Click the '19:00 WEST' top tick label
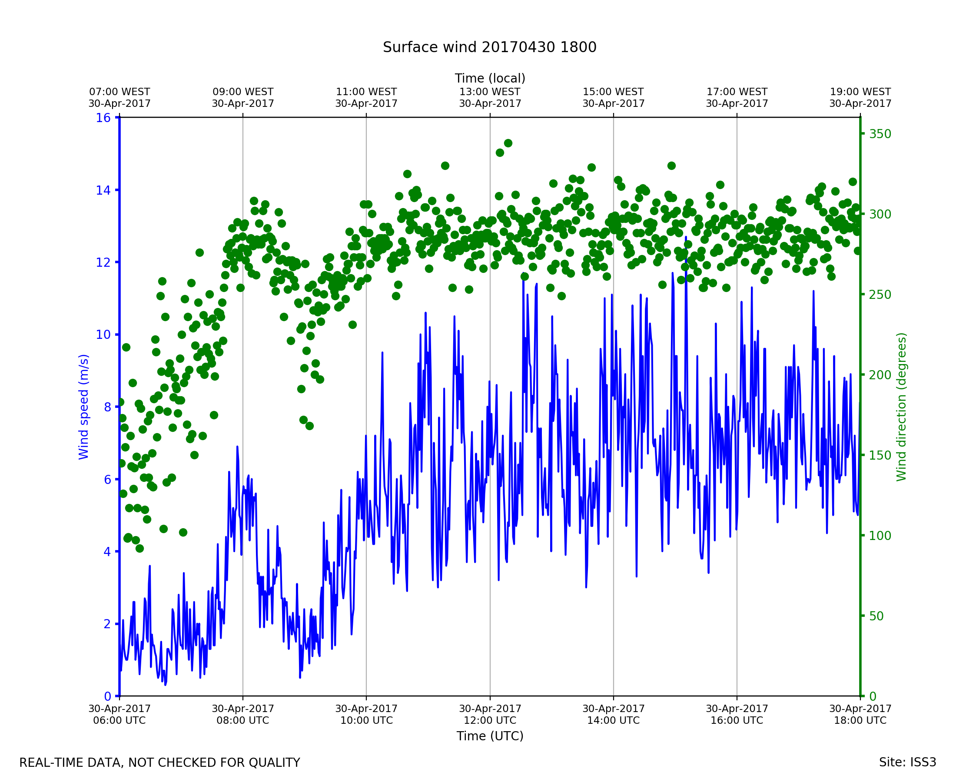This screenshot has width=956, height=782. [860, 92]
